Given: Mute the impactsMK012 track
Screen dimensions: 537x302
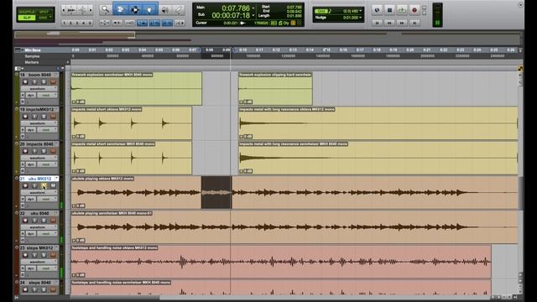Looking at the screenshot, I should pyautogui.click(x=53, y=117).
